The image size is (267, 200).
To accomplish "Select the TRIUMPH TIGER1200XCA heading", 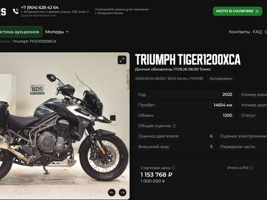I will tap(187, 59).
